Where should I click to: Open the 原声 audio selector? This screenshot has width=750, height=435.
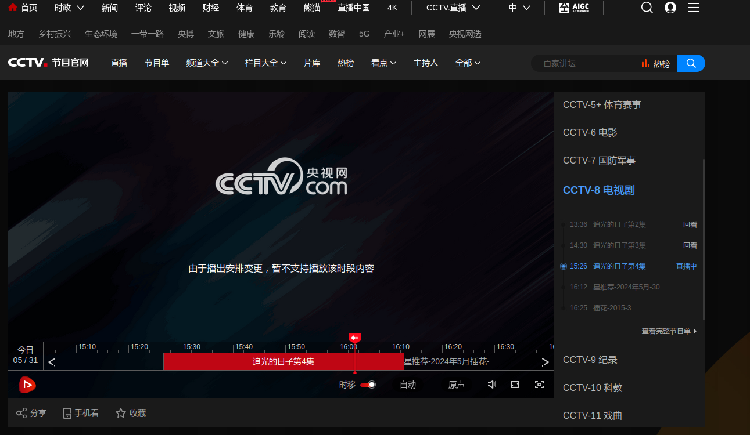[x=457, y=385]
